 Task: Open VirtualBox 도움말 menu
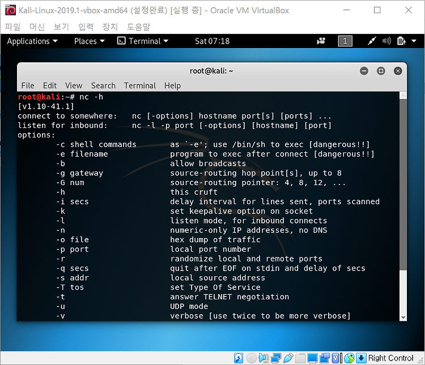138,27
